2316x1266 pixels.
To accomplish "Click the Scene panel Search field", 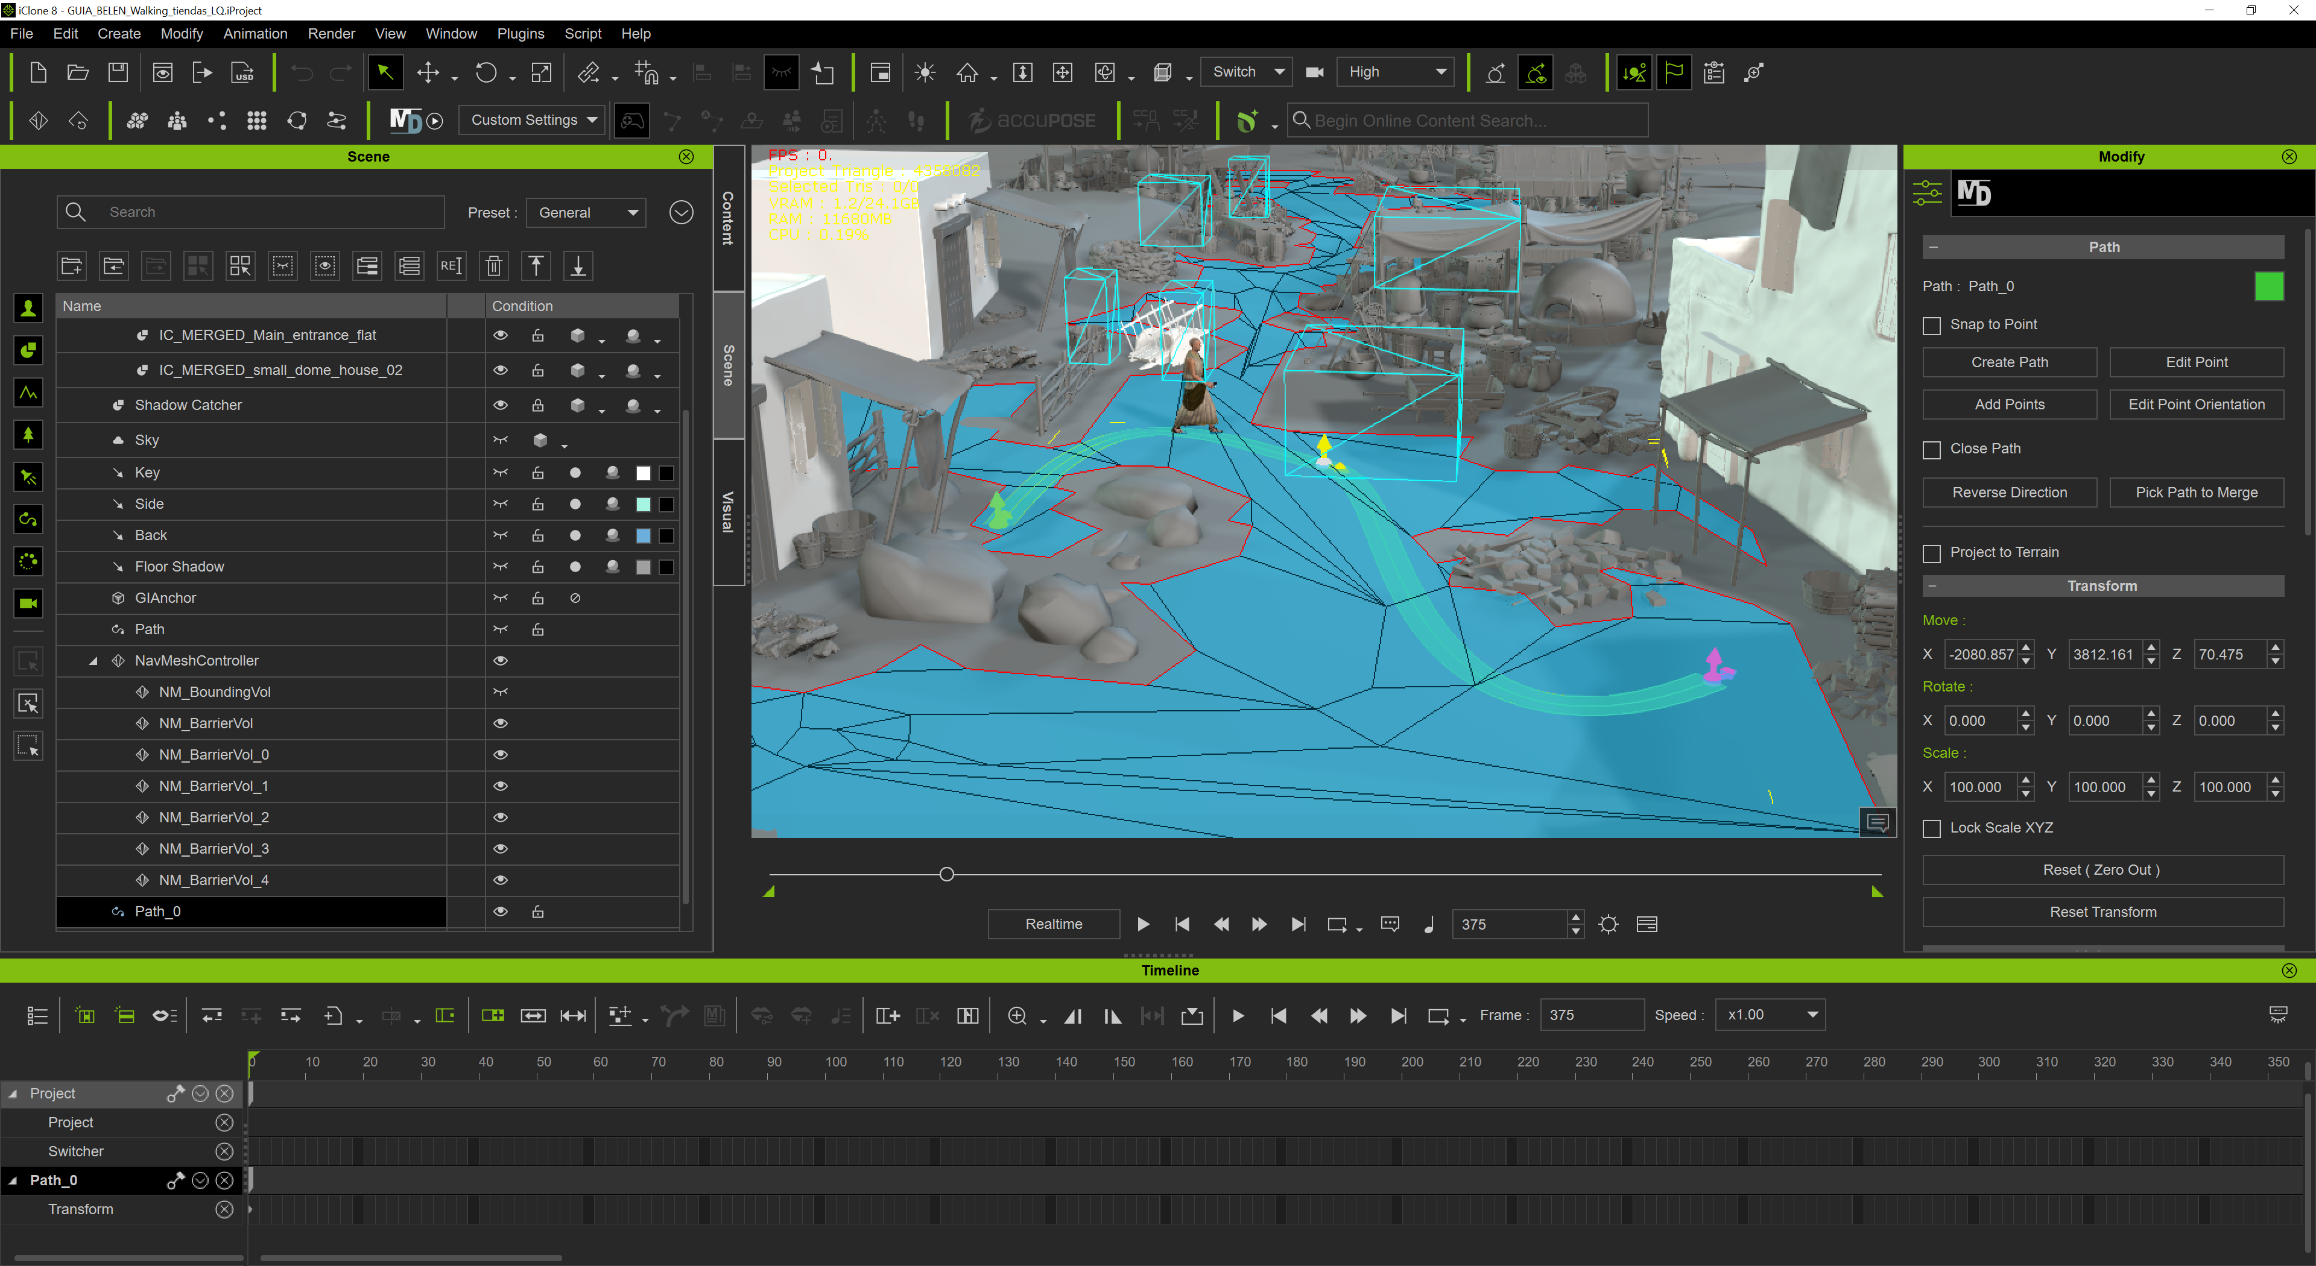I will [x=251, y=212].
